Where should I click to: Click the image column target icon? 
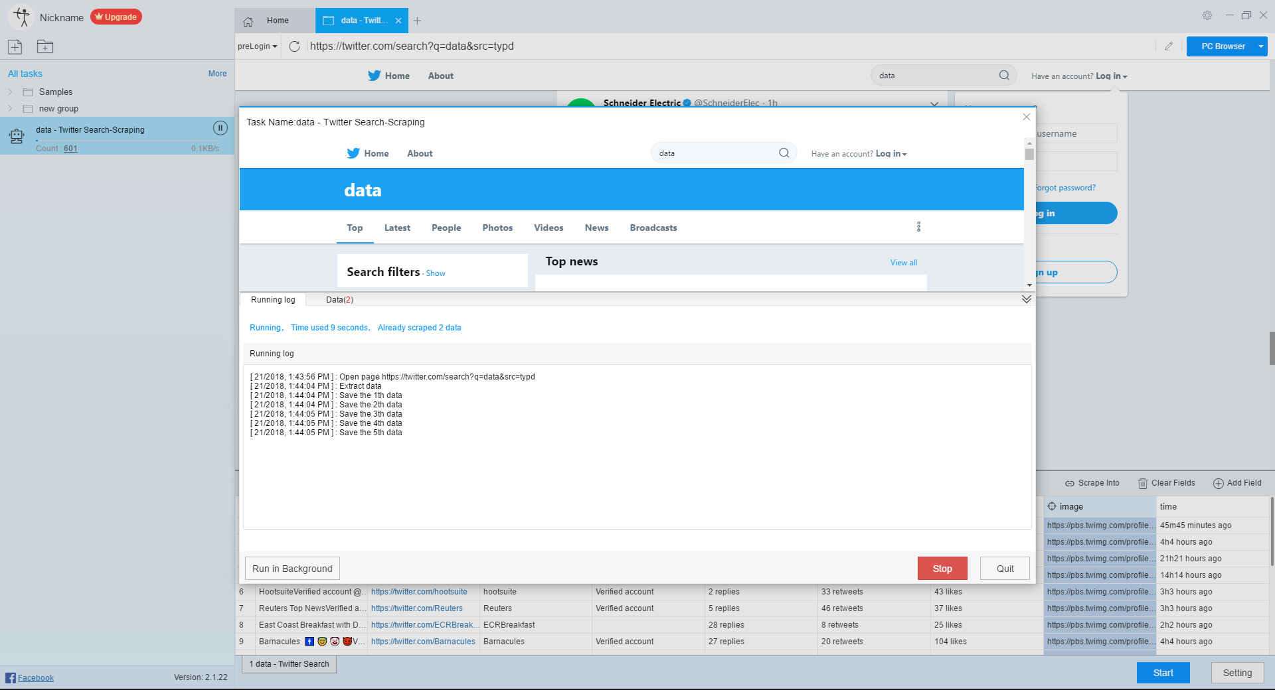1052,506
